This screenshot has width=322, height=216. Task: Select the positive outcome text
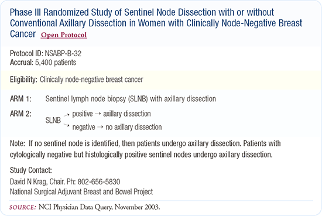click(x=83, y=114)
